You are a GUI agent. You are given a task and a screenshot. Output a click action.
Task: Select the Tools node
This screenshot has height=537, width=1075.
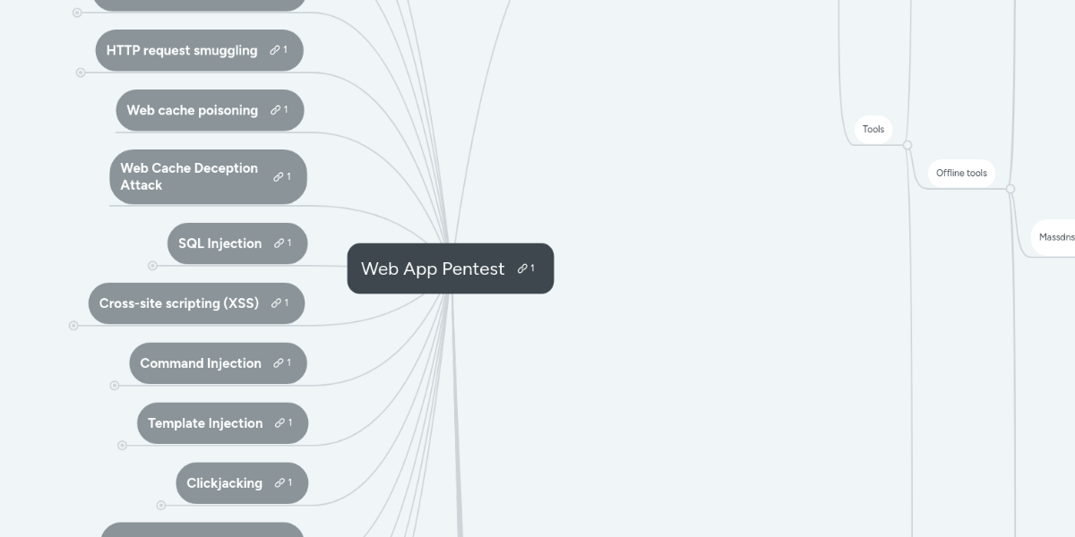(x=873, y=129)
